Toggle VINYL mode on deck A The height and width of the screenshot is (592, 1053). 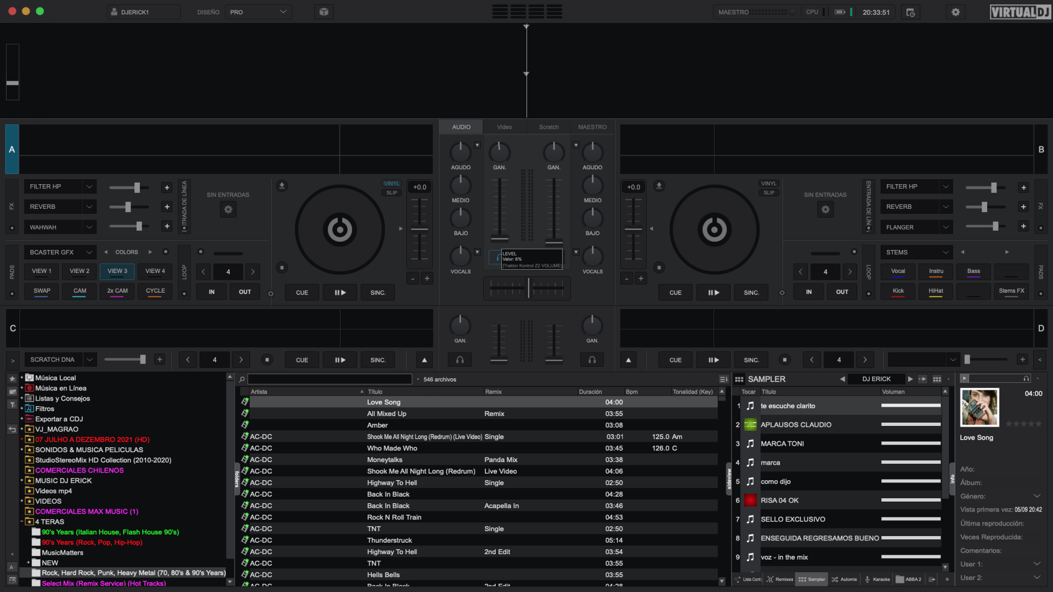(x=392, y=184)
